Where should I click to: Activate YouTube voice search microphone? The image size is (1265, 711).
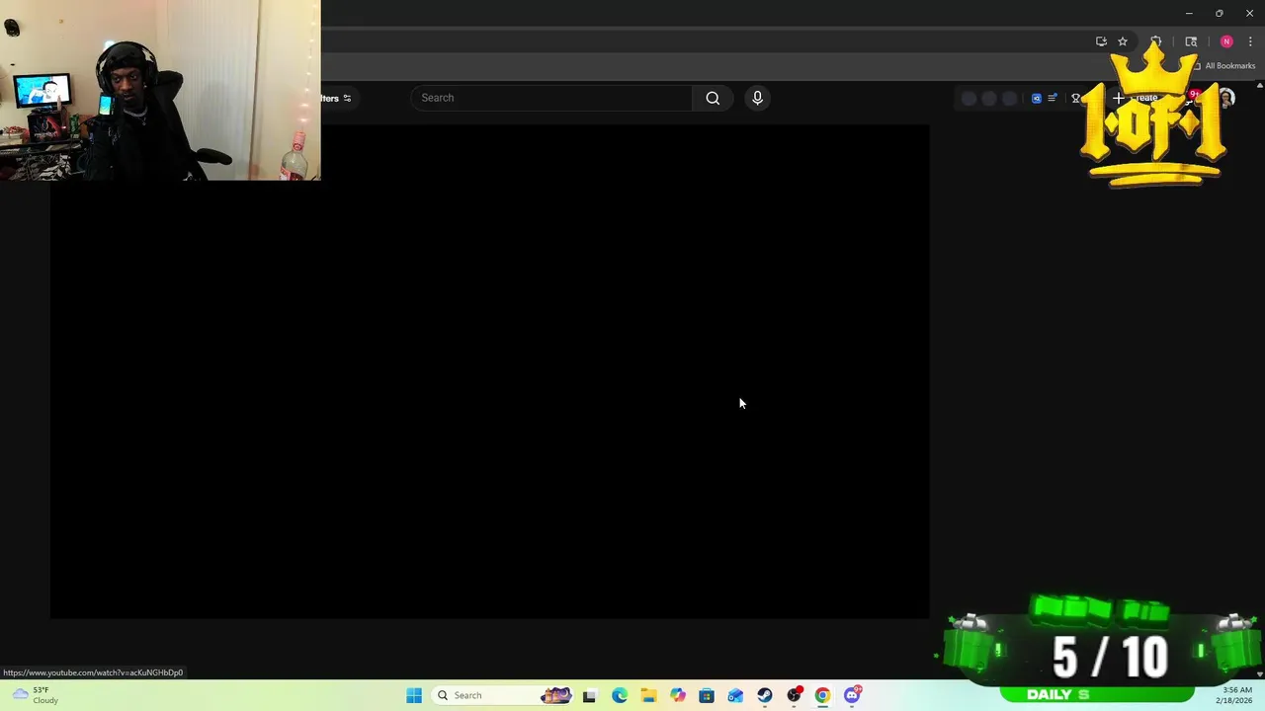[757, 98]
